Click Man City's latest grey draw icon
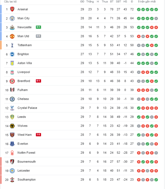This screenshot has height=189, width=165. 156,18
